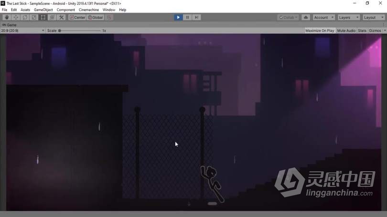Select the Move tool
This screenshot has width=387, height=217.
16,17
